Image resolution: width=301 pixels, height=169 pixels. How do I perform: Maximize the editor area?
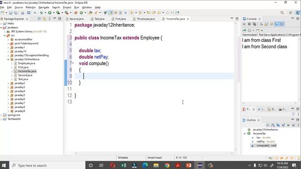pos(237,19)
